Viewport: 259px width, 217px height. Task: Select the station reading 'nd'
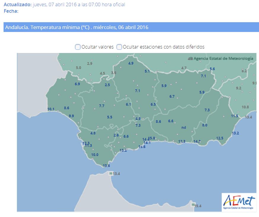pos(183,128)
